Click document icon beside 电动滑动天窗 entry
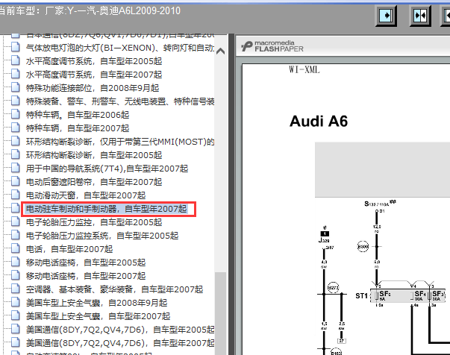Image resolution: width=450 pixels, height=355 pixels. [16, 195]
